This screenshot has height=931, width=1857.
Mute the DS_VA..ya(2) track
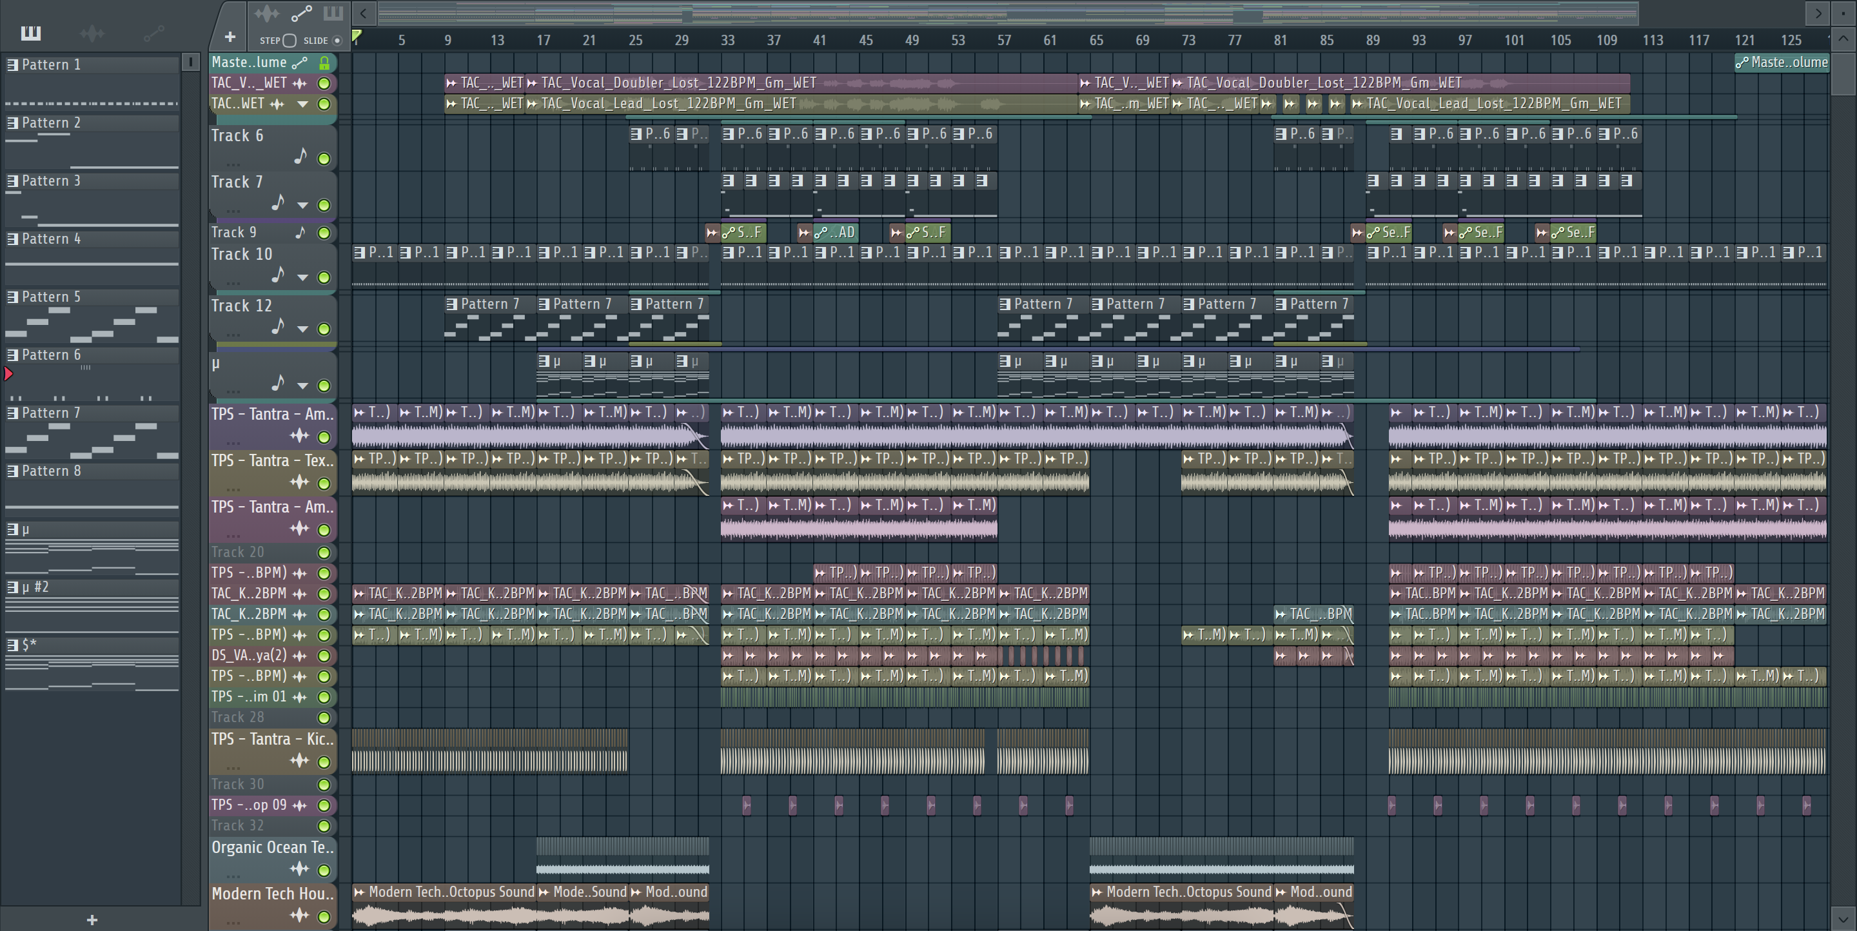(x=324, y=656)
